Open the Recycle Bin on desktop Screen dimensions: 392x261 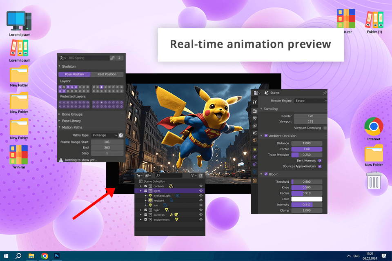pyautogui.click(x=374, y=180)
